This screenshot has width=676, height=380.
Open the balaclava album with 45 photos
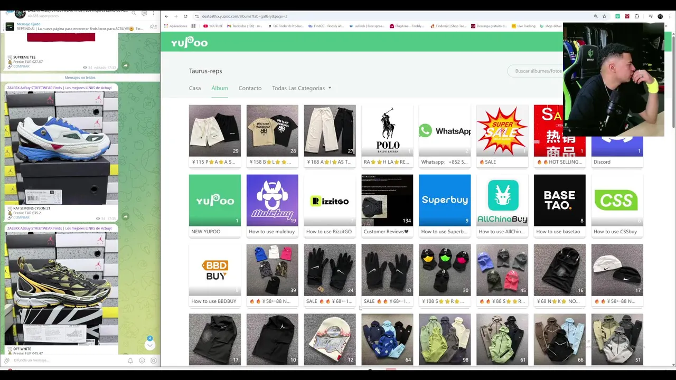(x=502, y=275)
